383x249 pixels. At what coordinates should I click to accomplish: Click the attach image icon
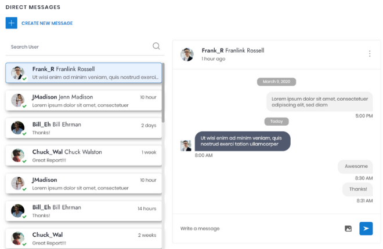point(348,229)
